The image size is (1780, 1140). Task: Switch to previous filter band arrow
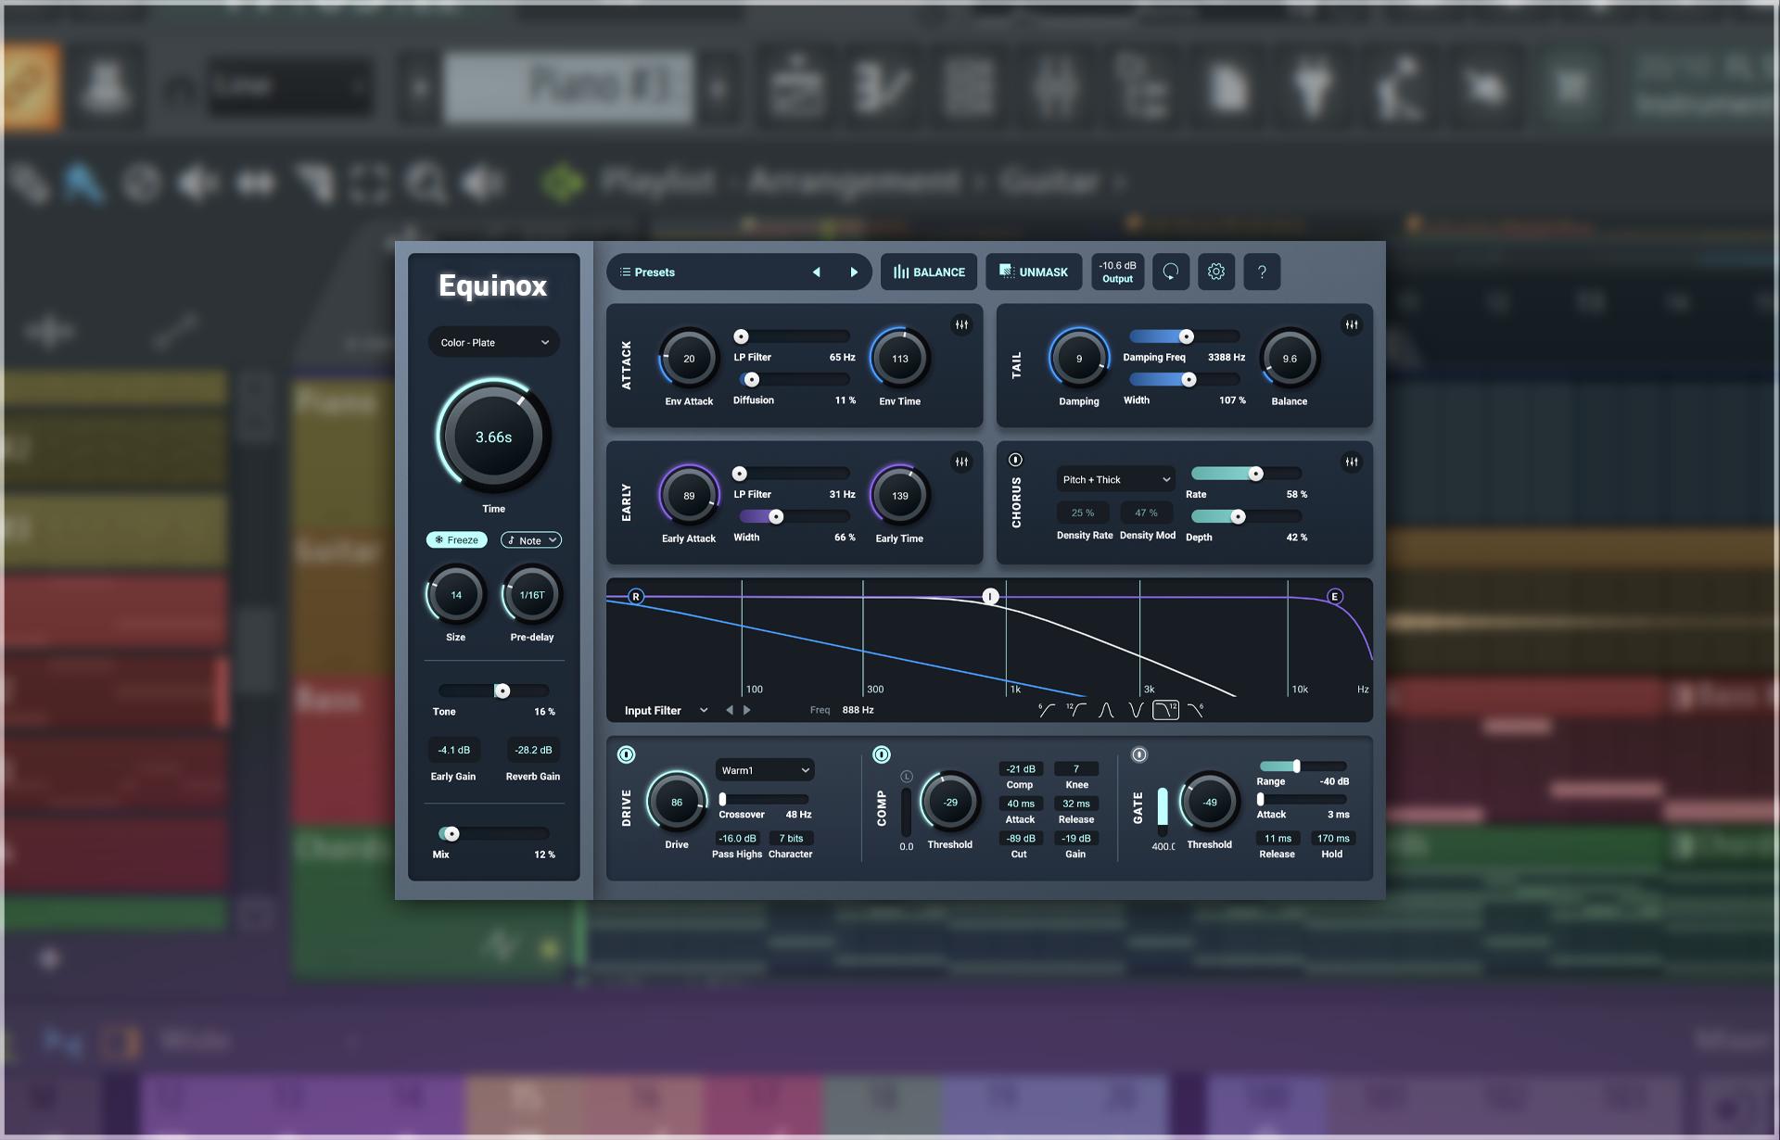coord(730,710)
